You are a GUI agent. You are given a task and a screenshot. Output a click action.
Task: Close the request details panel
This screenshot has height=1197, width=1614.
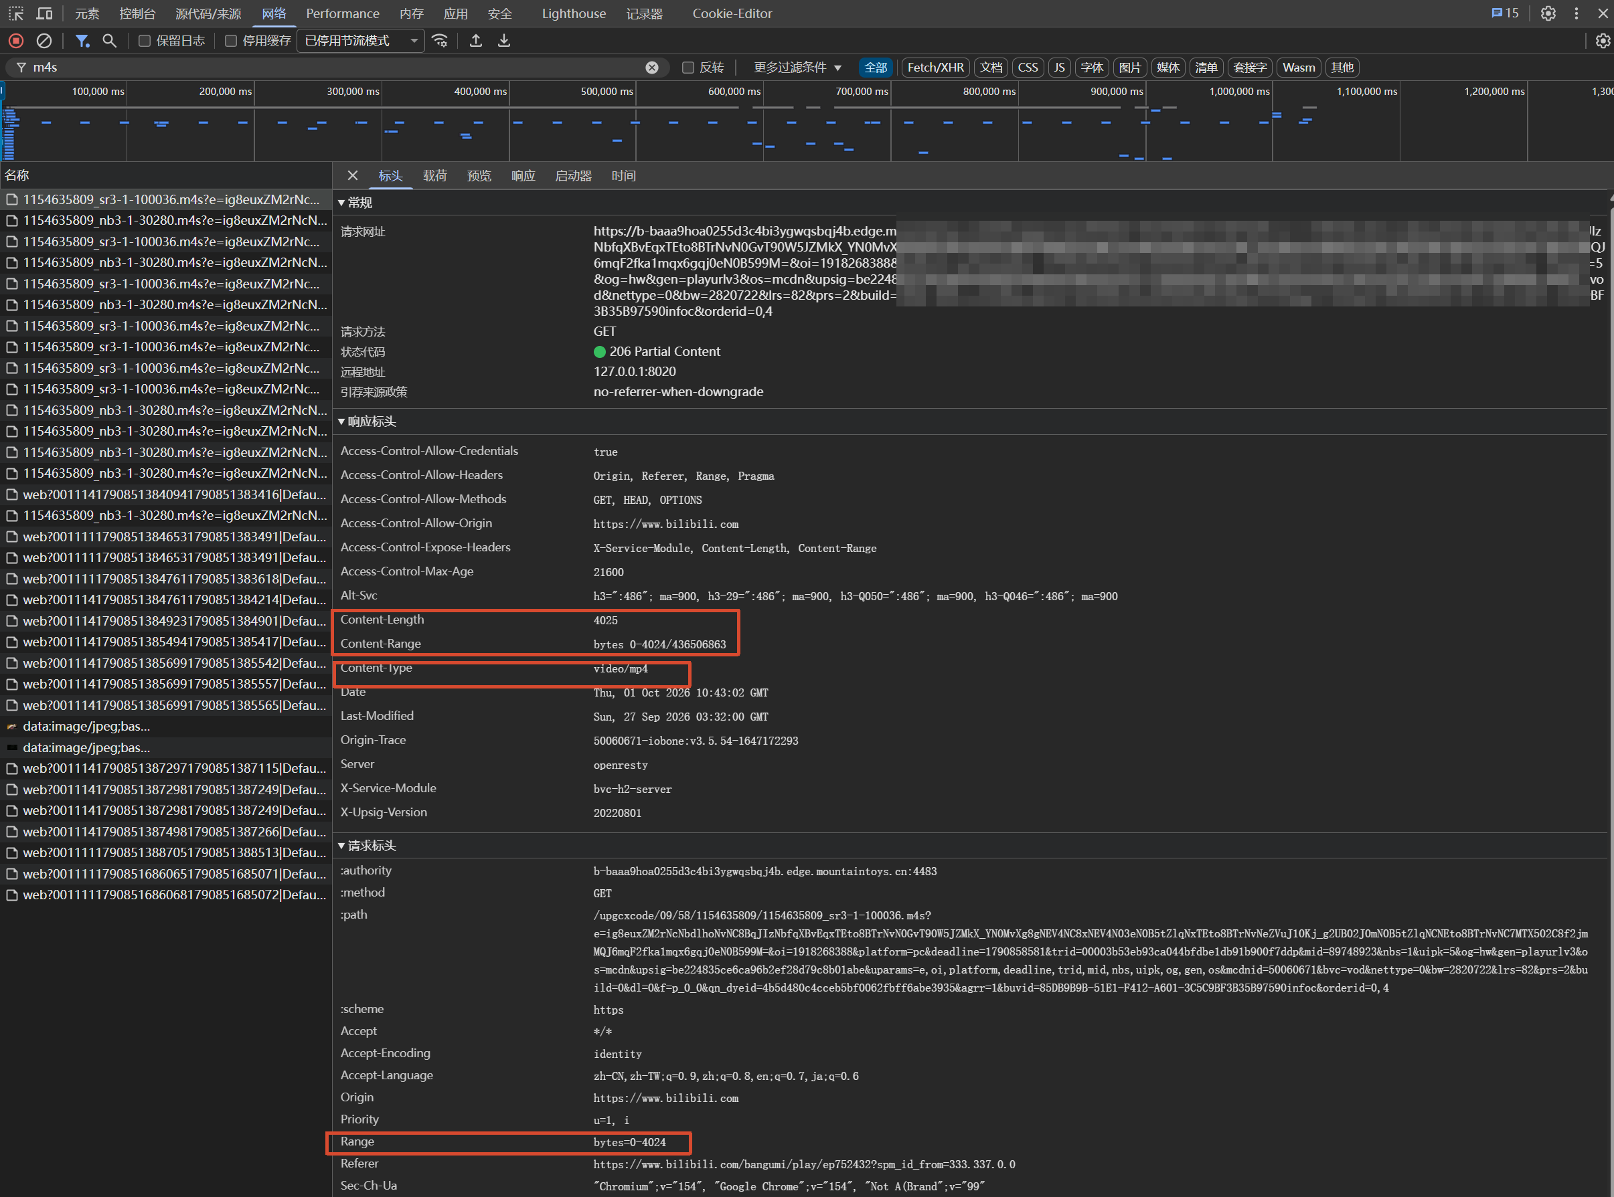click(x=353, y=175)
